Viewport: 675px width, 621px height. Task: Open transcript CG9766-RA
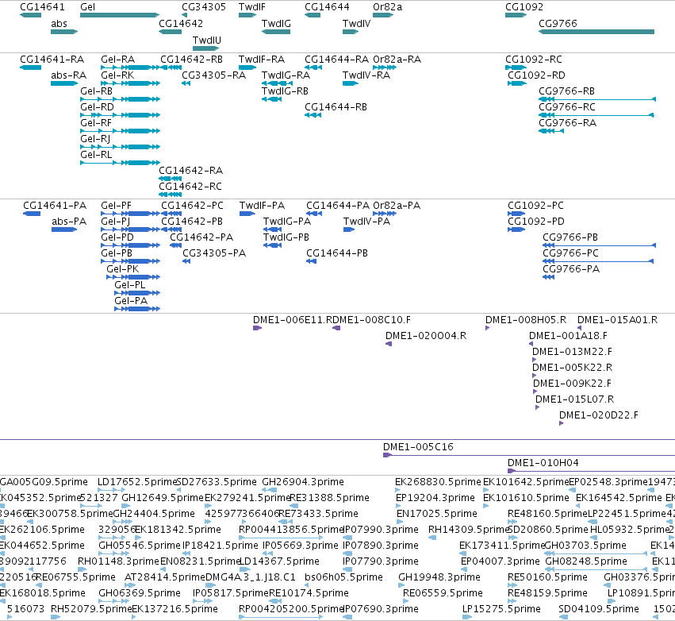[x=567, y=122]
